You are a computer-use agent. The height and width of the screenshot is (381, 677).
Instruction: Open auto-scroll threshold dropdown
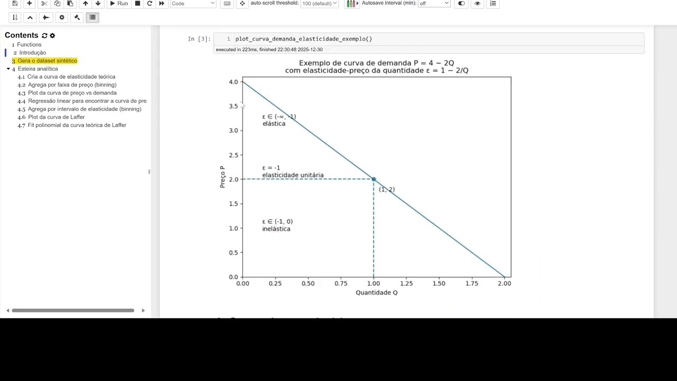pyautogui.click(x=319, y=3)
